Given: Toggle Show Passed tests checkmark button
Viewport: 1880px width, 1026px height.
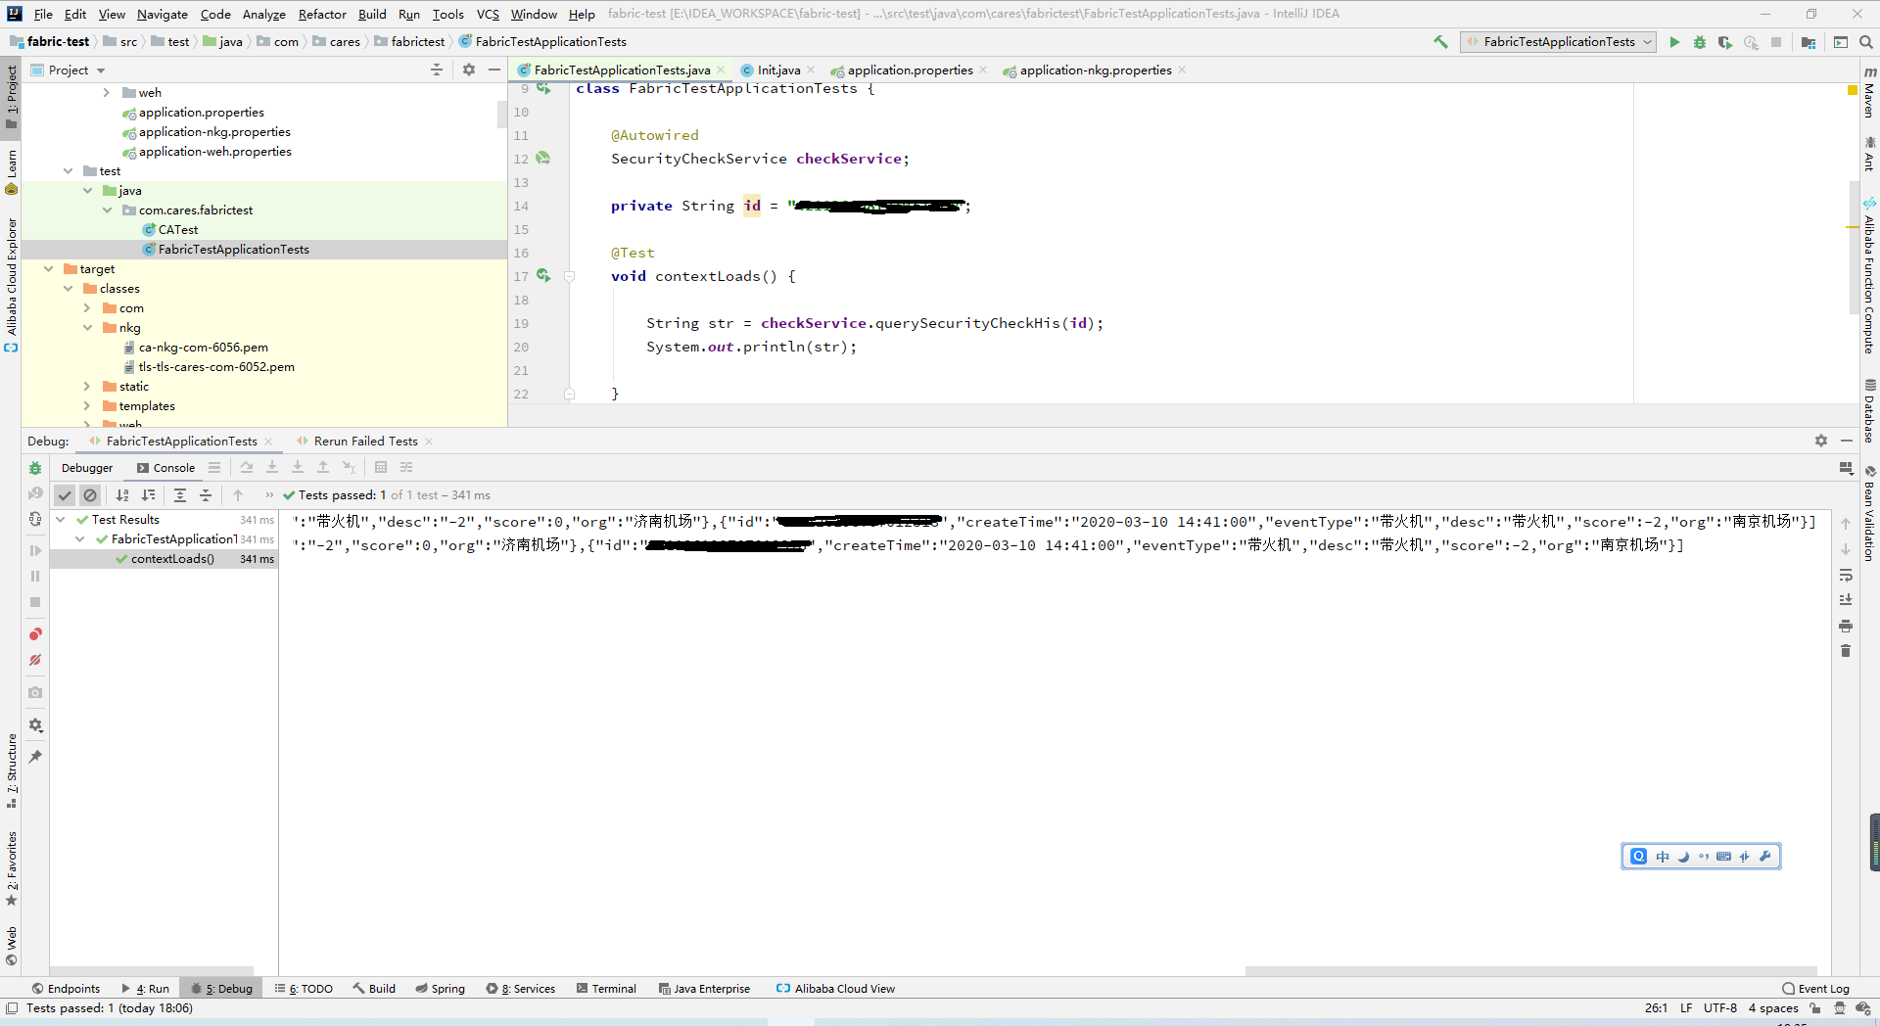Looking at the screenshot, I should (65, 495).
